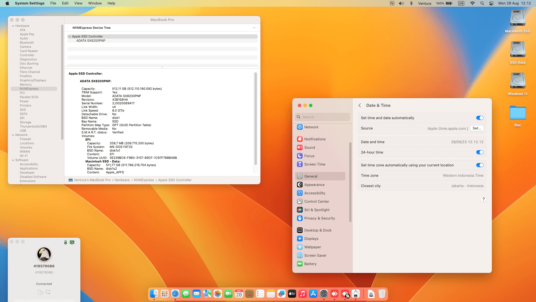Collapse the Software section in the sidebar

coord(13,160)
